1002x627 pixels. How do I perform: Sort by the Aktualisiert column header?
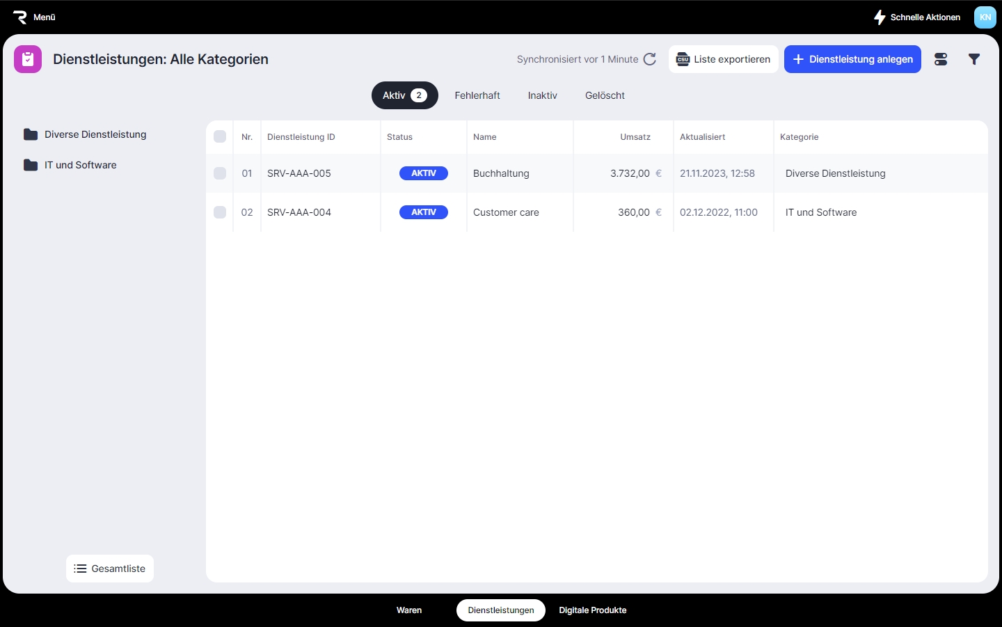coord(702,137)
